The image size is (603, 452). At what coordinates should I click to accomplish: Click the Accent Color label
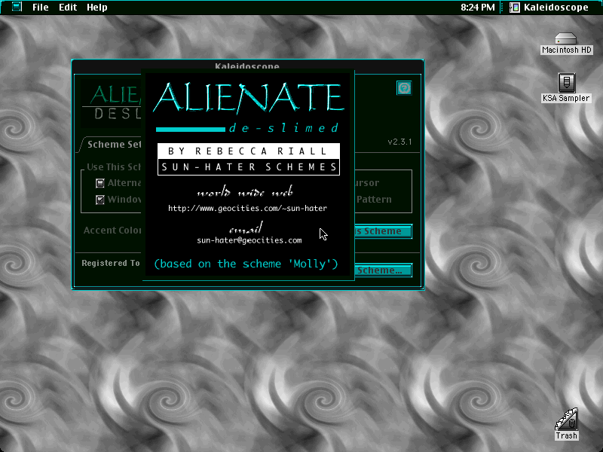112,231
